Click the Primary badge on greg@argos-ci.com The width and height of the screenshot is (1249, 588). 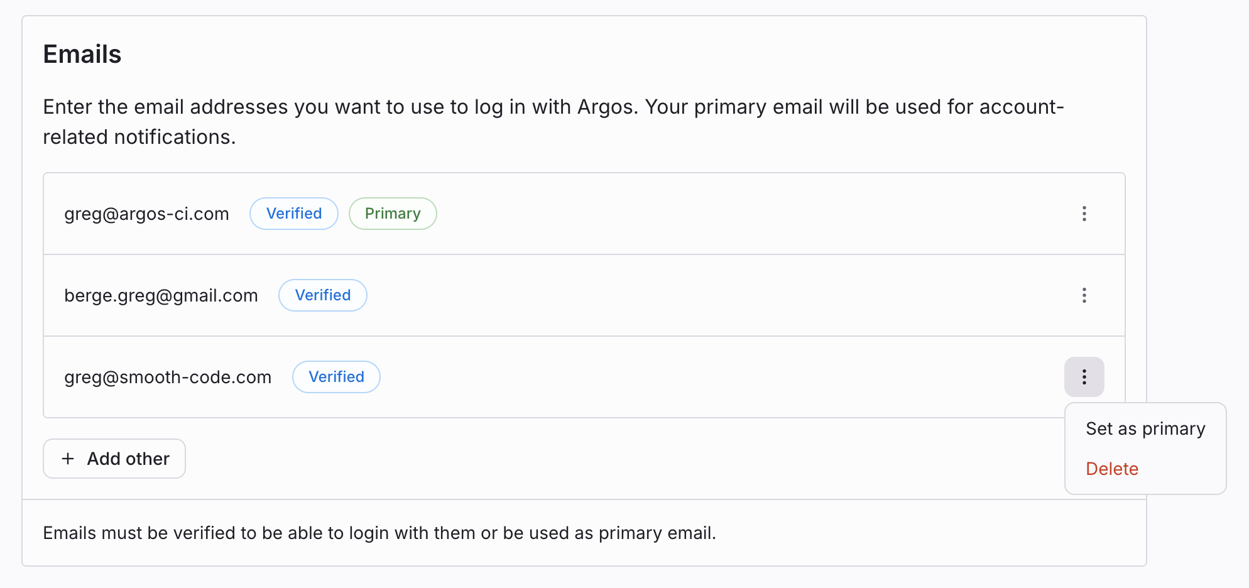click(x=393, y=214)
